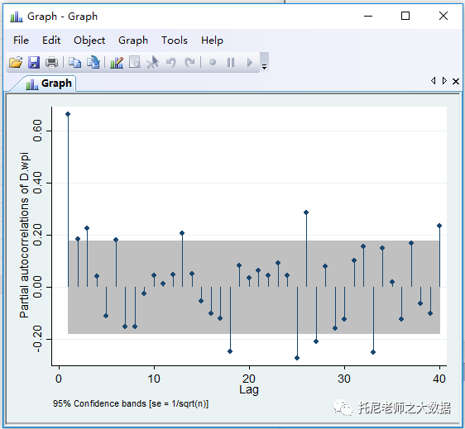Viewport: 465px width, 429px height.
Task: Save the graph with the floppy disk icon
Action: point(34,62)
